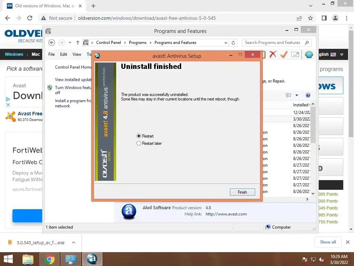Click the globe toolbar icon

309,54
